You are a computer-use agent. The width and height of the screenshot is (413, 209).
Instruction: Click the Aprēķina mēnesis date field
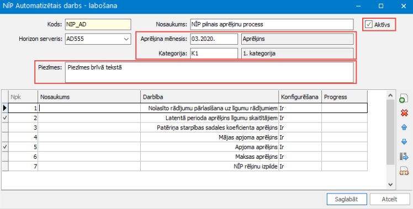tap(214, 39)
